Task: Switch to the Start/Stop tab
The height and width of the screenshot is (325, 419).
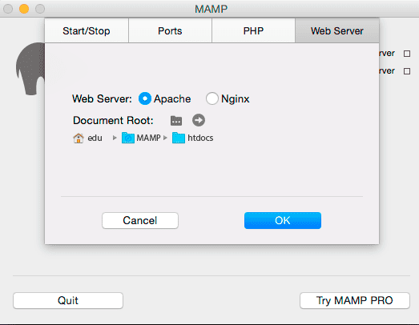Action: [87, 30]
